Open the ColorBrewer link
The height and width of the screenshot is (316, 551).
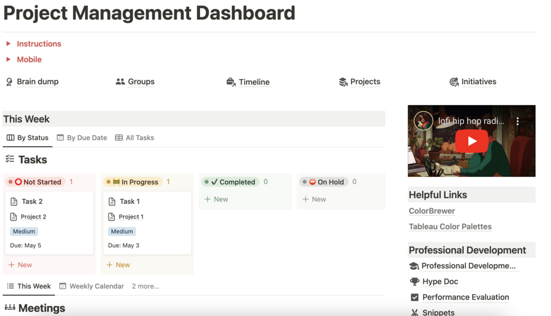point(432,211)
